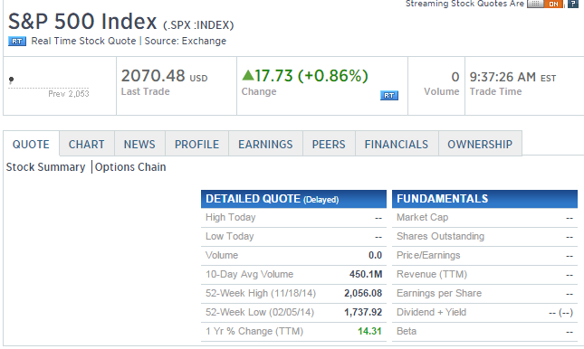Open the CHART tab
The width and height of the screenshot is (584, 349).
87,144
